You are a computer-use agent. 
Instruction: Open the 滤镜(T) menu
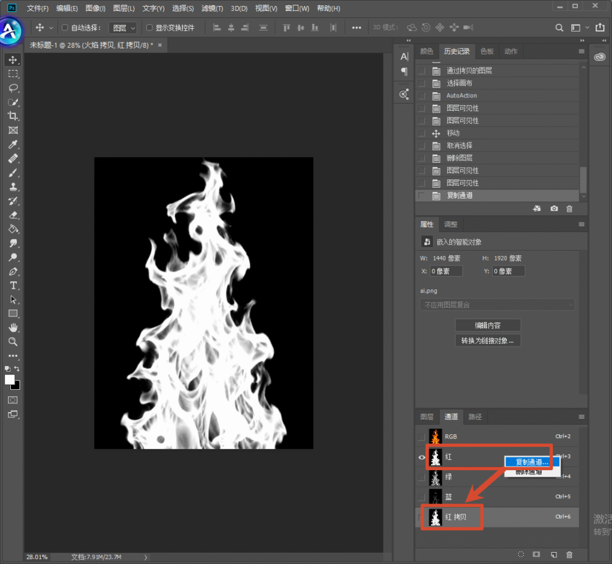[x=212, y=8]
